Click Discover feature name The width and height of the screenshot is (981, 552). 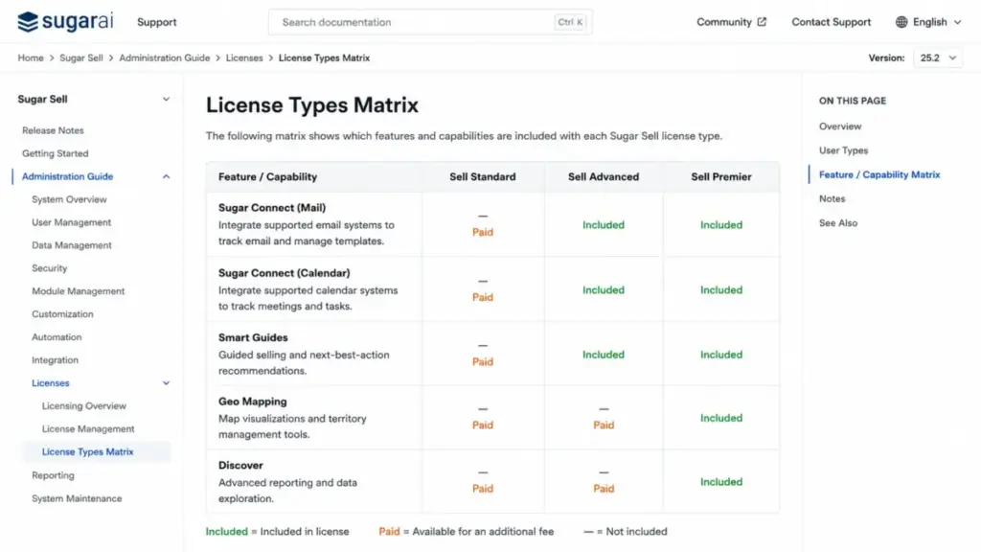240,465
